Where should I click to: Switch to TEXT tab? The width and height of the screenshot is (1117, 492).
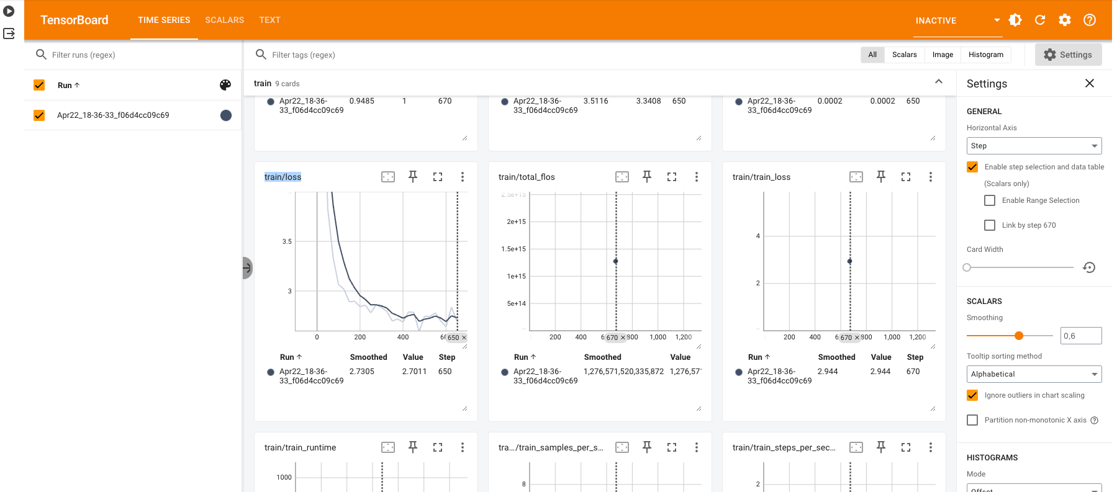click(270, 20)
